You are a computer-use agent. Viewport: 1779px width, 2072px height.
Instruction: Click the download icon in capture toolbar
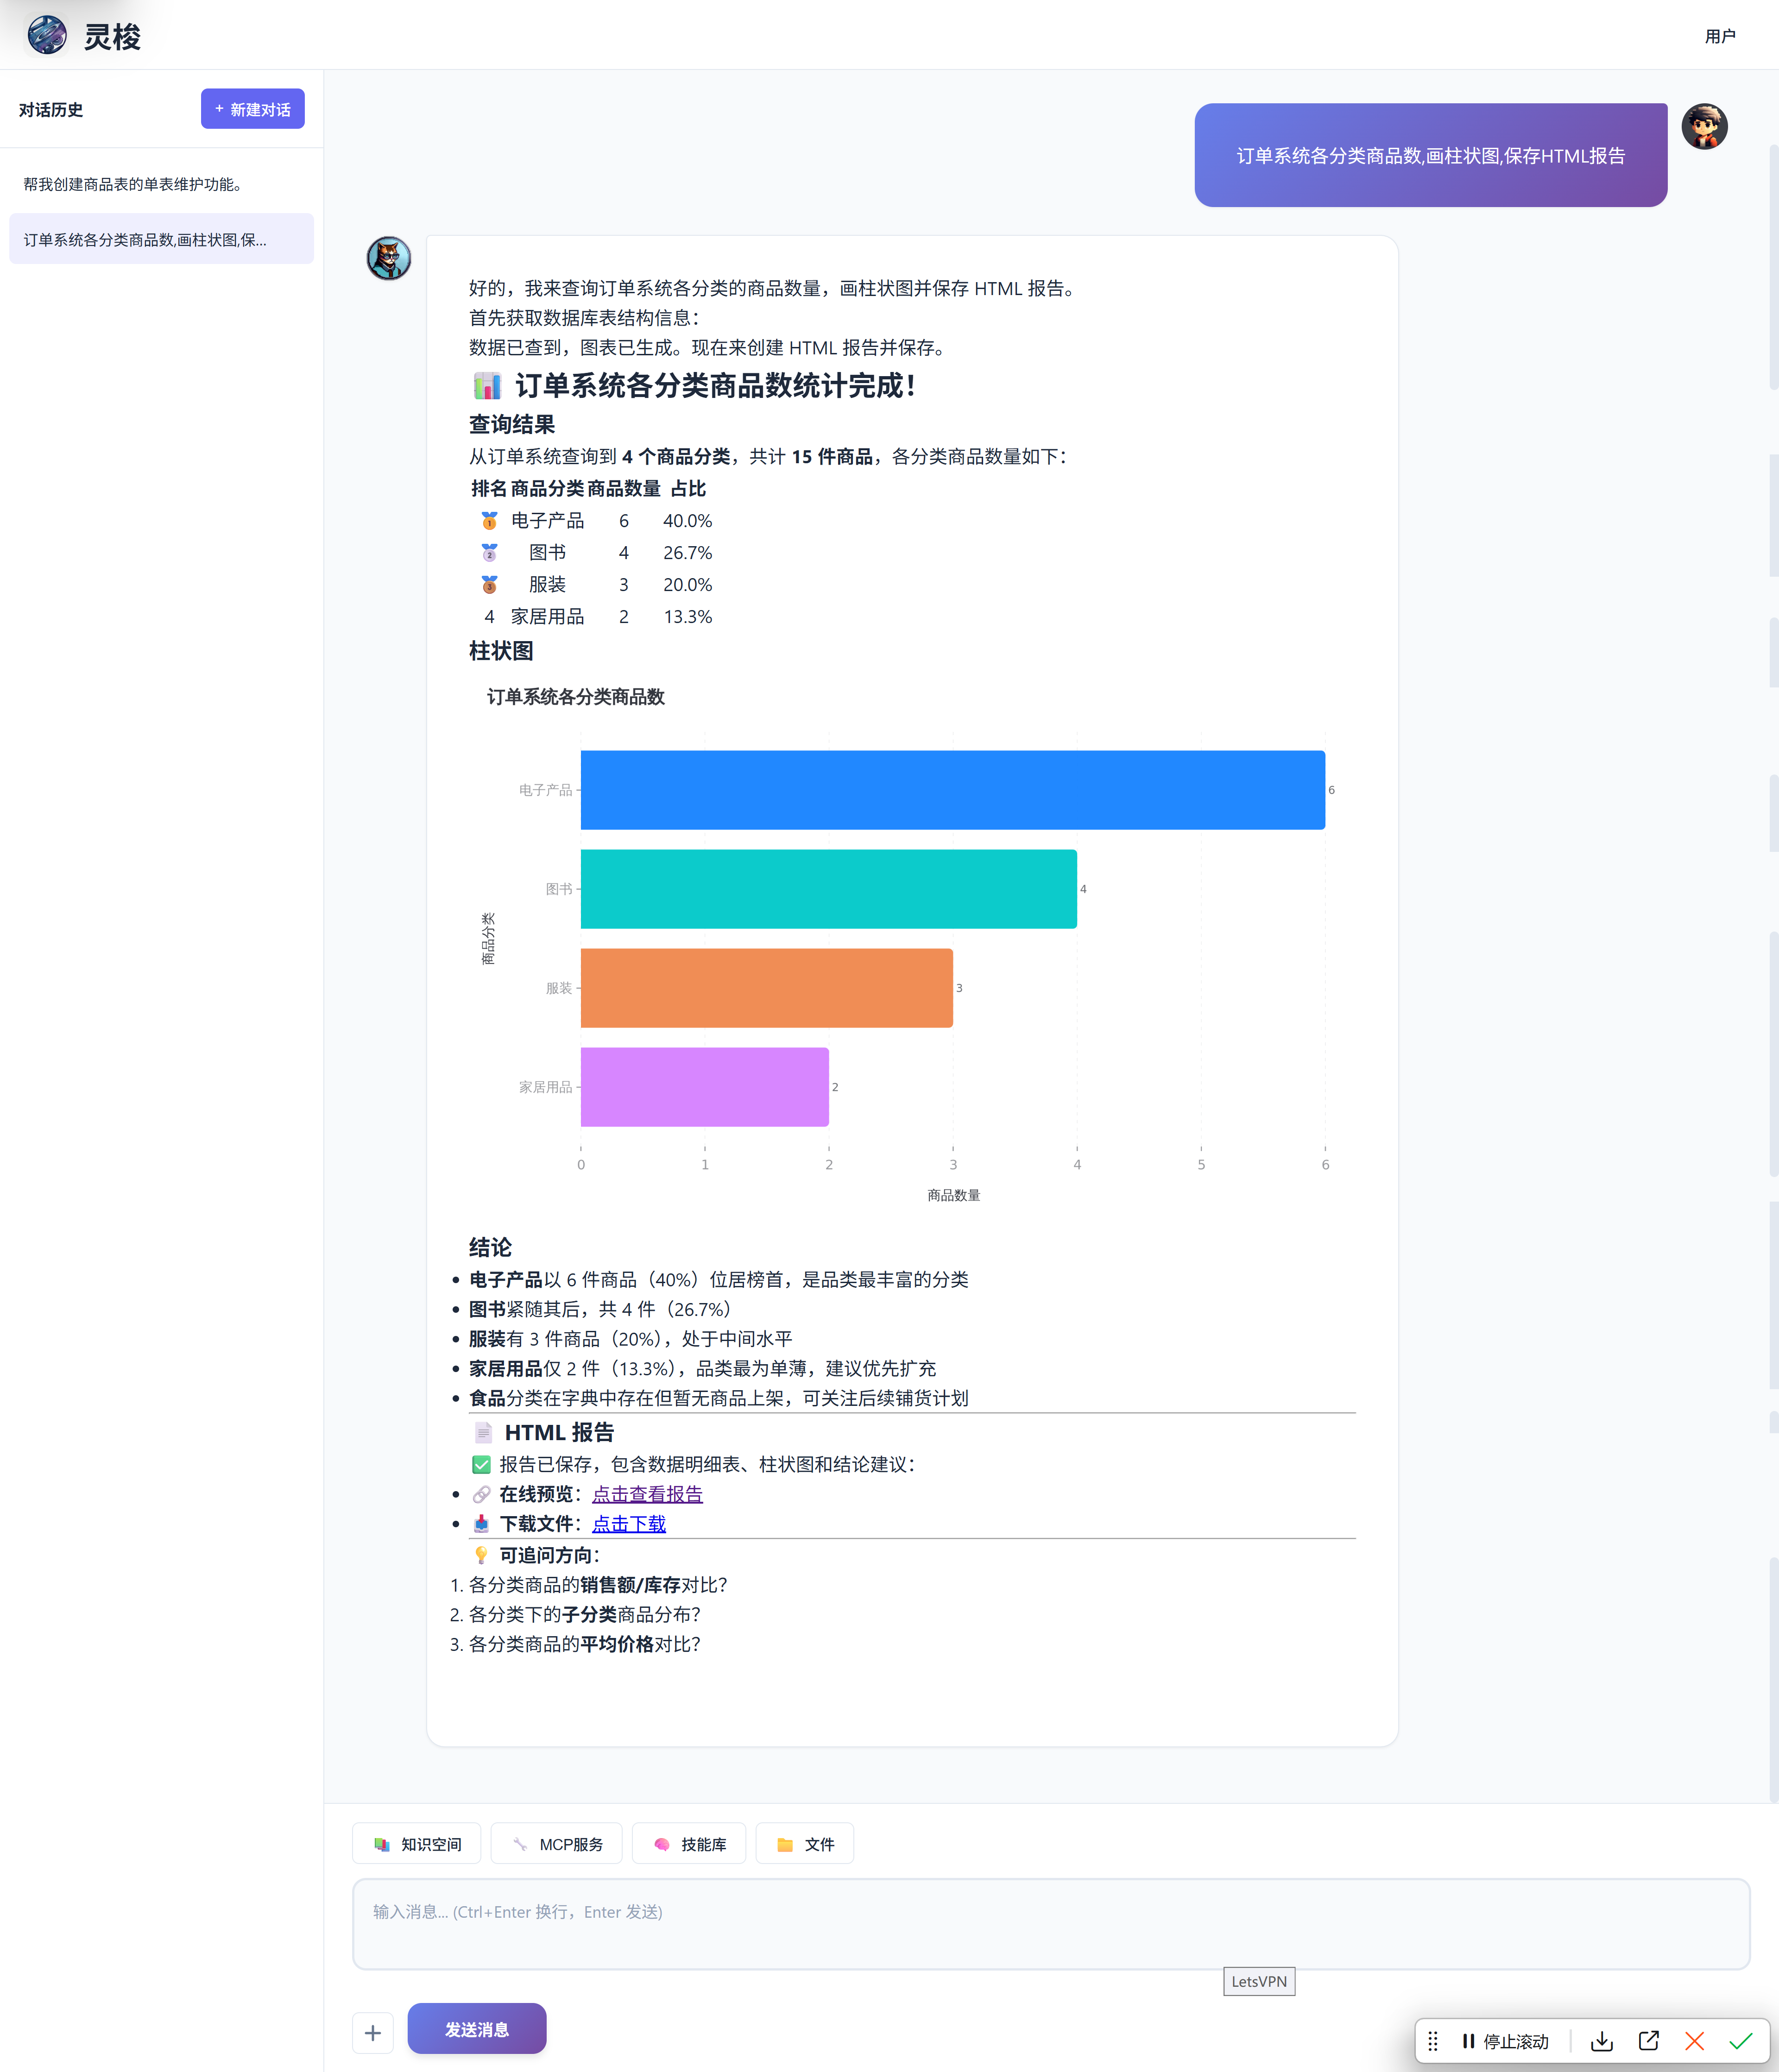[x=1602, y=2041]
